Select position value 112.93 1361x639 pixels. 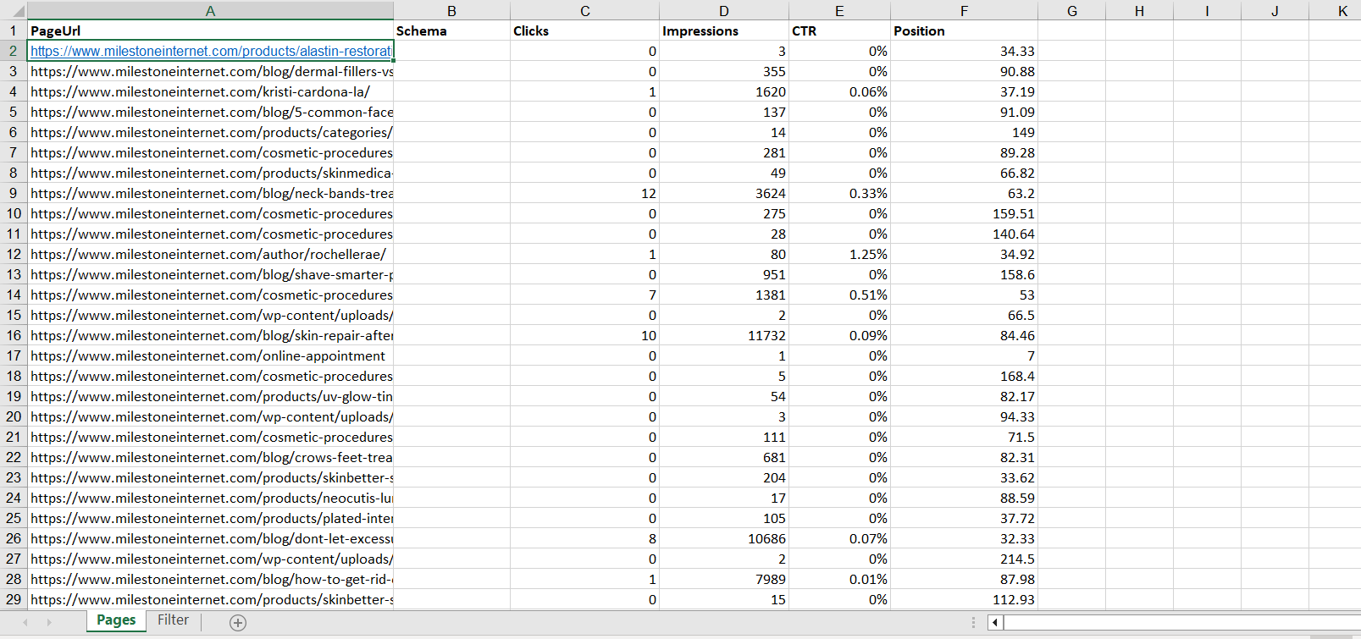[x=964, y=599]
